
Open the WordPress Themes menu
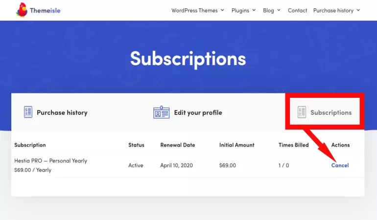pyautogui.click(x=194, y=10)
